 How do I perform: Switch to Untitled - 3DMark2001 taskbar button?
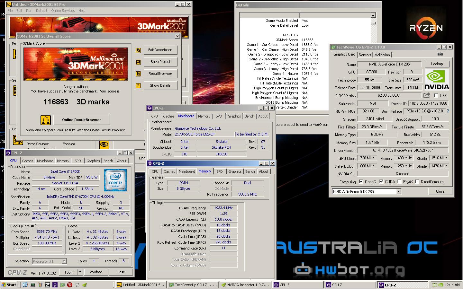coord(141,285)
